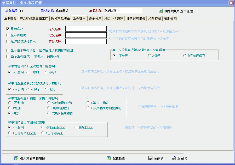The height and width of the screenshot is (165, 235).
Task: Click the 编号规则和基本属性 icon
Action: tap(161, 11)
